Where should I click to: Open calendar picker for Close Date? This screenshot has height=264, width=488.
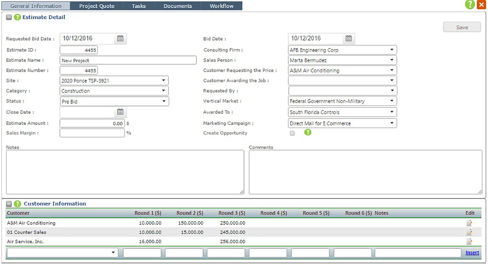(x=120, y=112)
